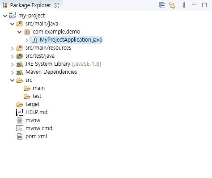
Task: Click the HELP.md markdown file icon
Action: [x=20, y=112]
